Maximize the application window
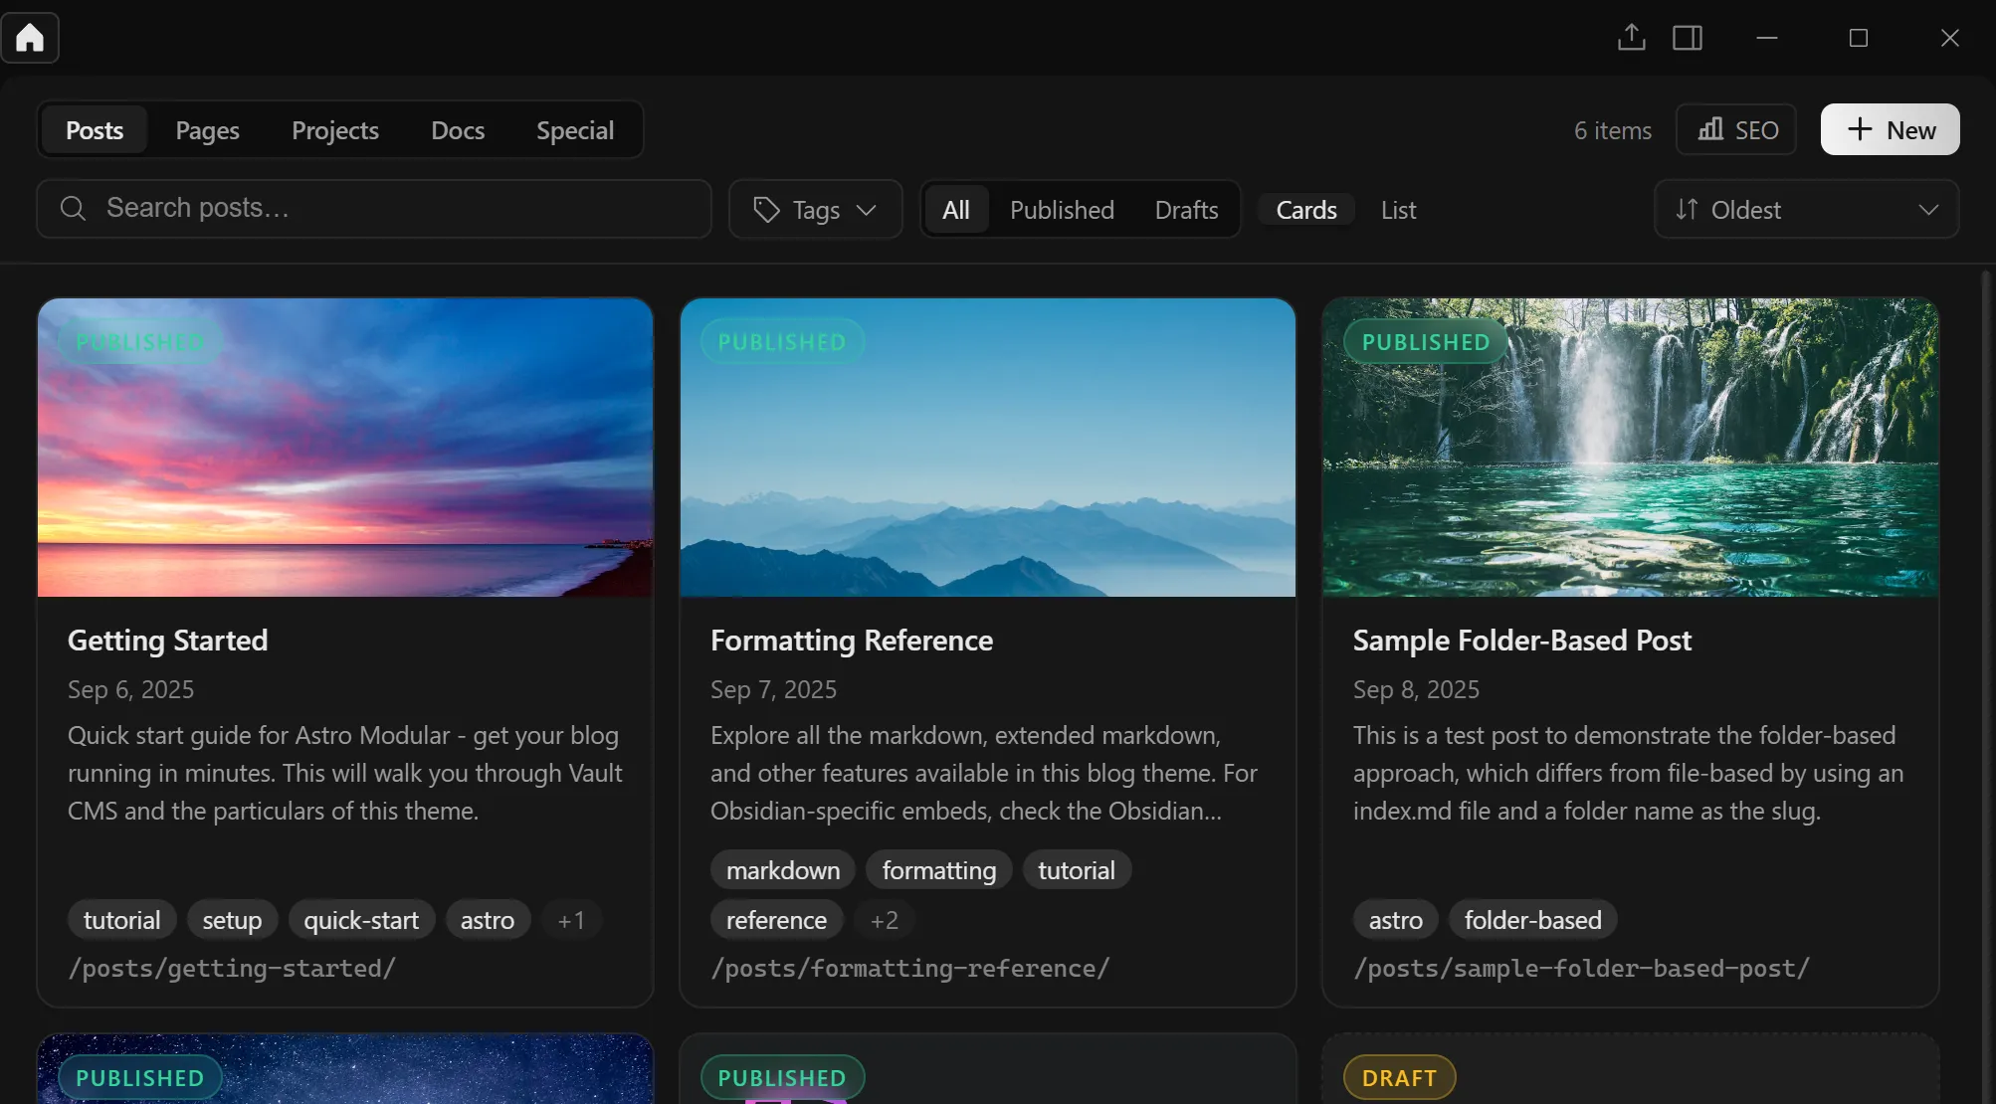1996x1104 pixels. (x=1858, y=38)
